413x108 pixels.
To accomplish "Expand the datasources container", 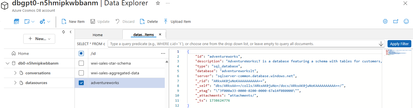I will click(x=15, y=83).
